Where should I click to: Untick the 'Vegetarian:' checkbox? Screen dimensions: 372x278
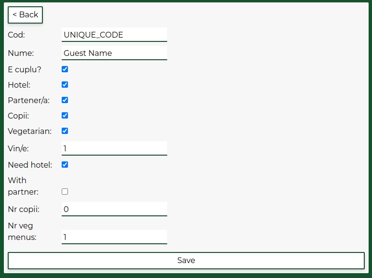coord(65,131)
